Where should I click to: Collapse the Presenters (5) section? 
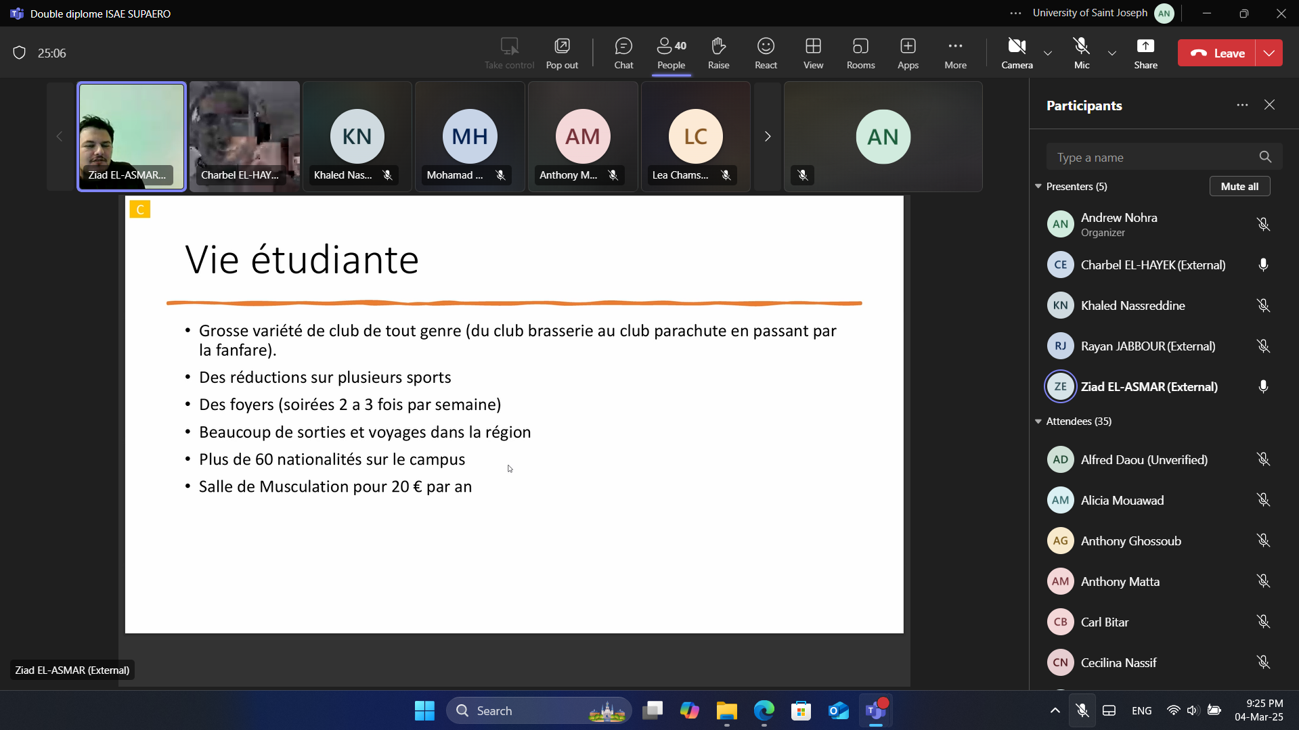click(x=1038, y=186)
